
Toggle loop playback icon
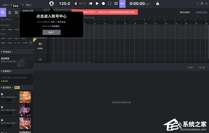click(116, 4)
